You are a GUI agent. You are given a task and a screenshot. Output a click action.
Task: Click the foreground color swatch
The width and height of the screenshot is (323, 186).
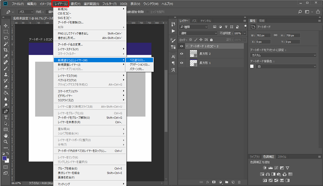tap(5, 158)
